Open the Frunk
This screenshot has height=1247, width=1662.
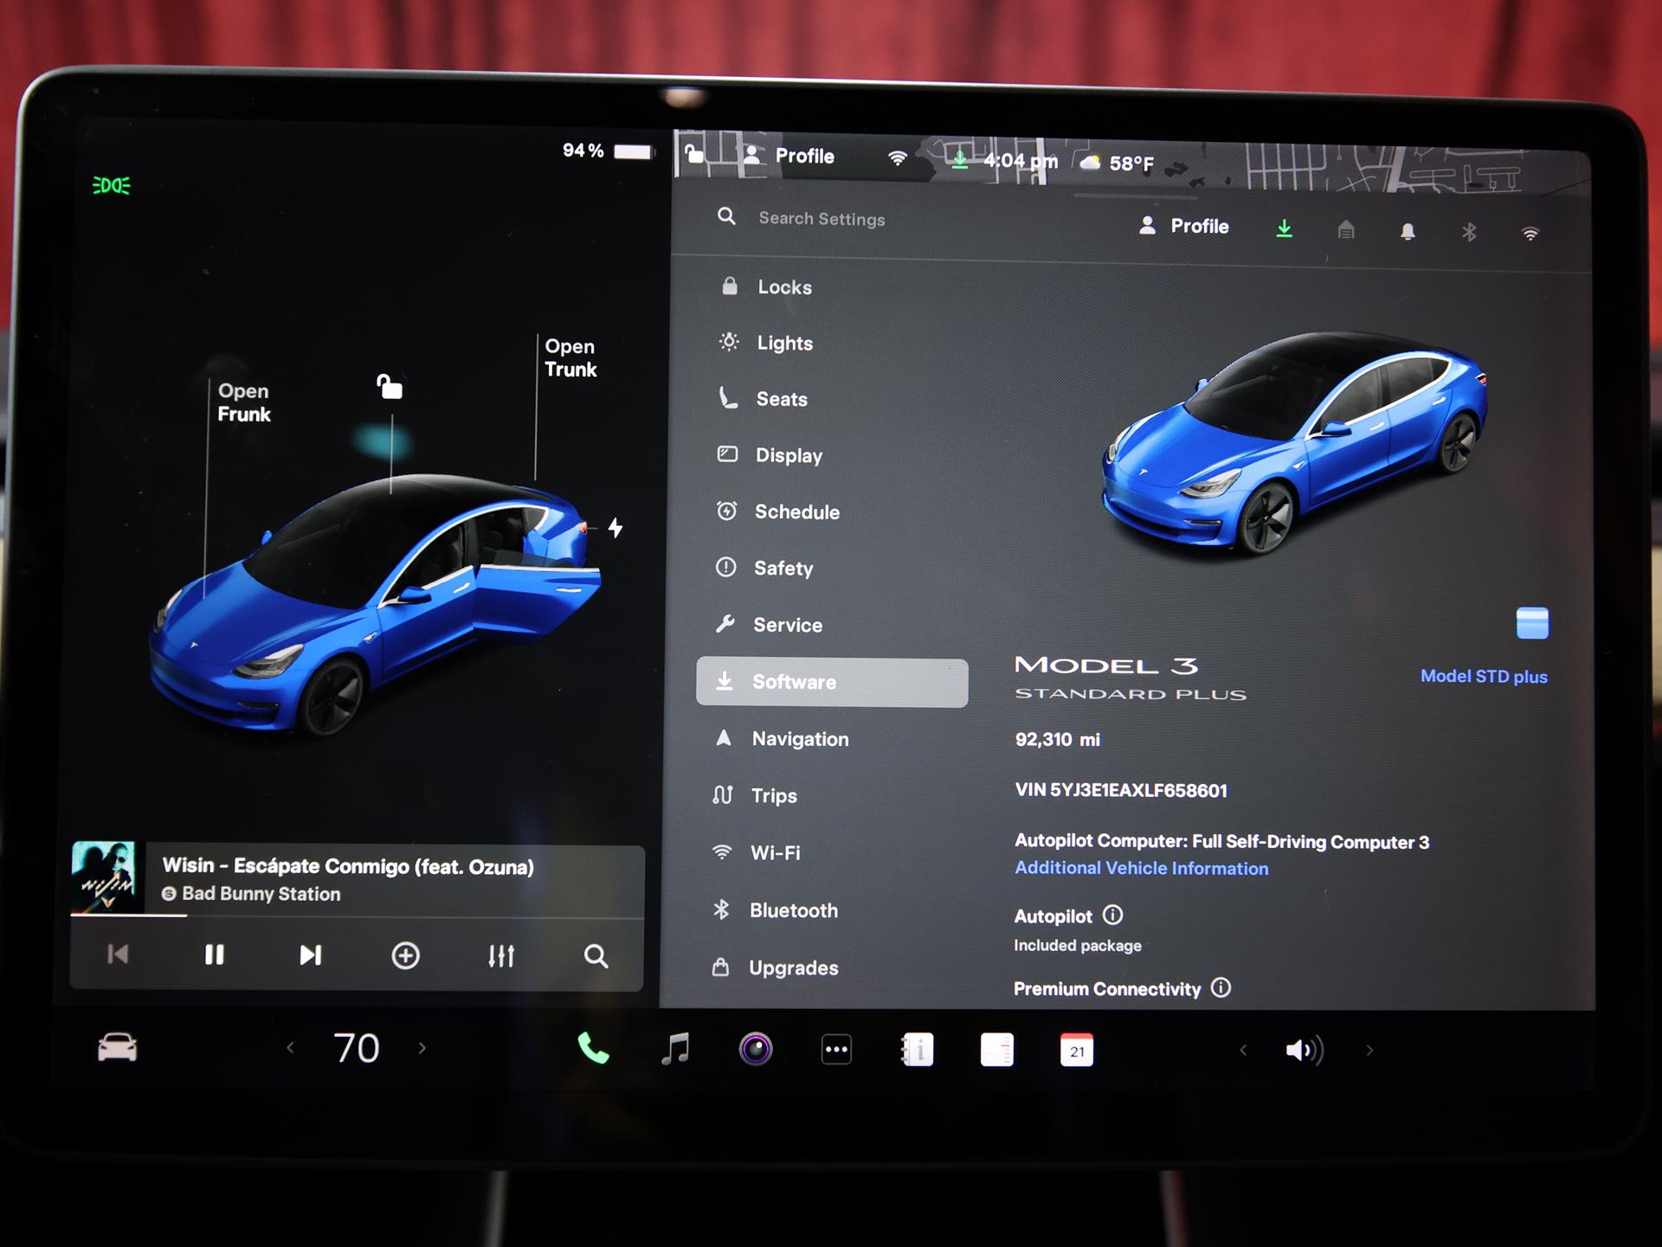(x=243, y=402)
